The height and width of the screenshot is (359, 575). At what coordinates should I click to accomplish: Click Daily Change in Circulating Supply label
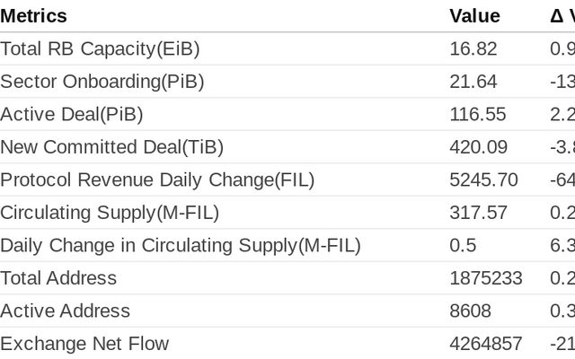(x=180, y=245)
